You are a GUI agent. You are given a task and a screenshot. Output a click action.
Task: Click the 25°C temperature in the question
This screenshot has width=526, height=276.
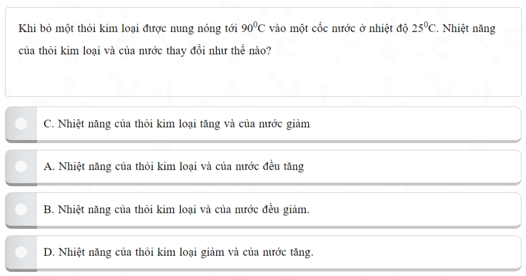pyautogui.click(x=424, y=28)
